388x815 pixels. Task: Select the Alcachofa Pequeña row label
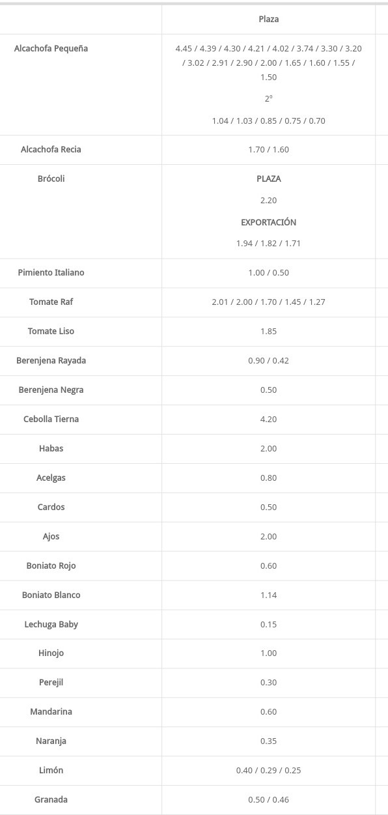tap(51, 49)
